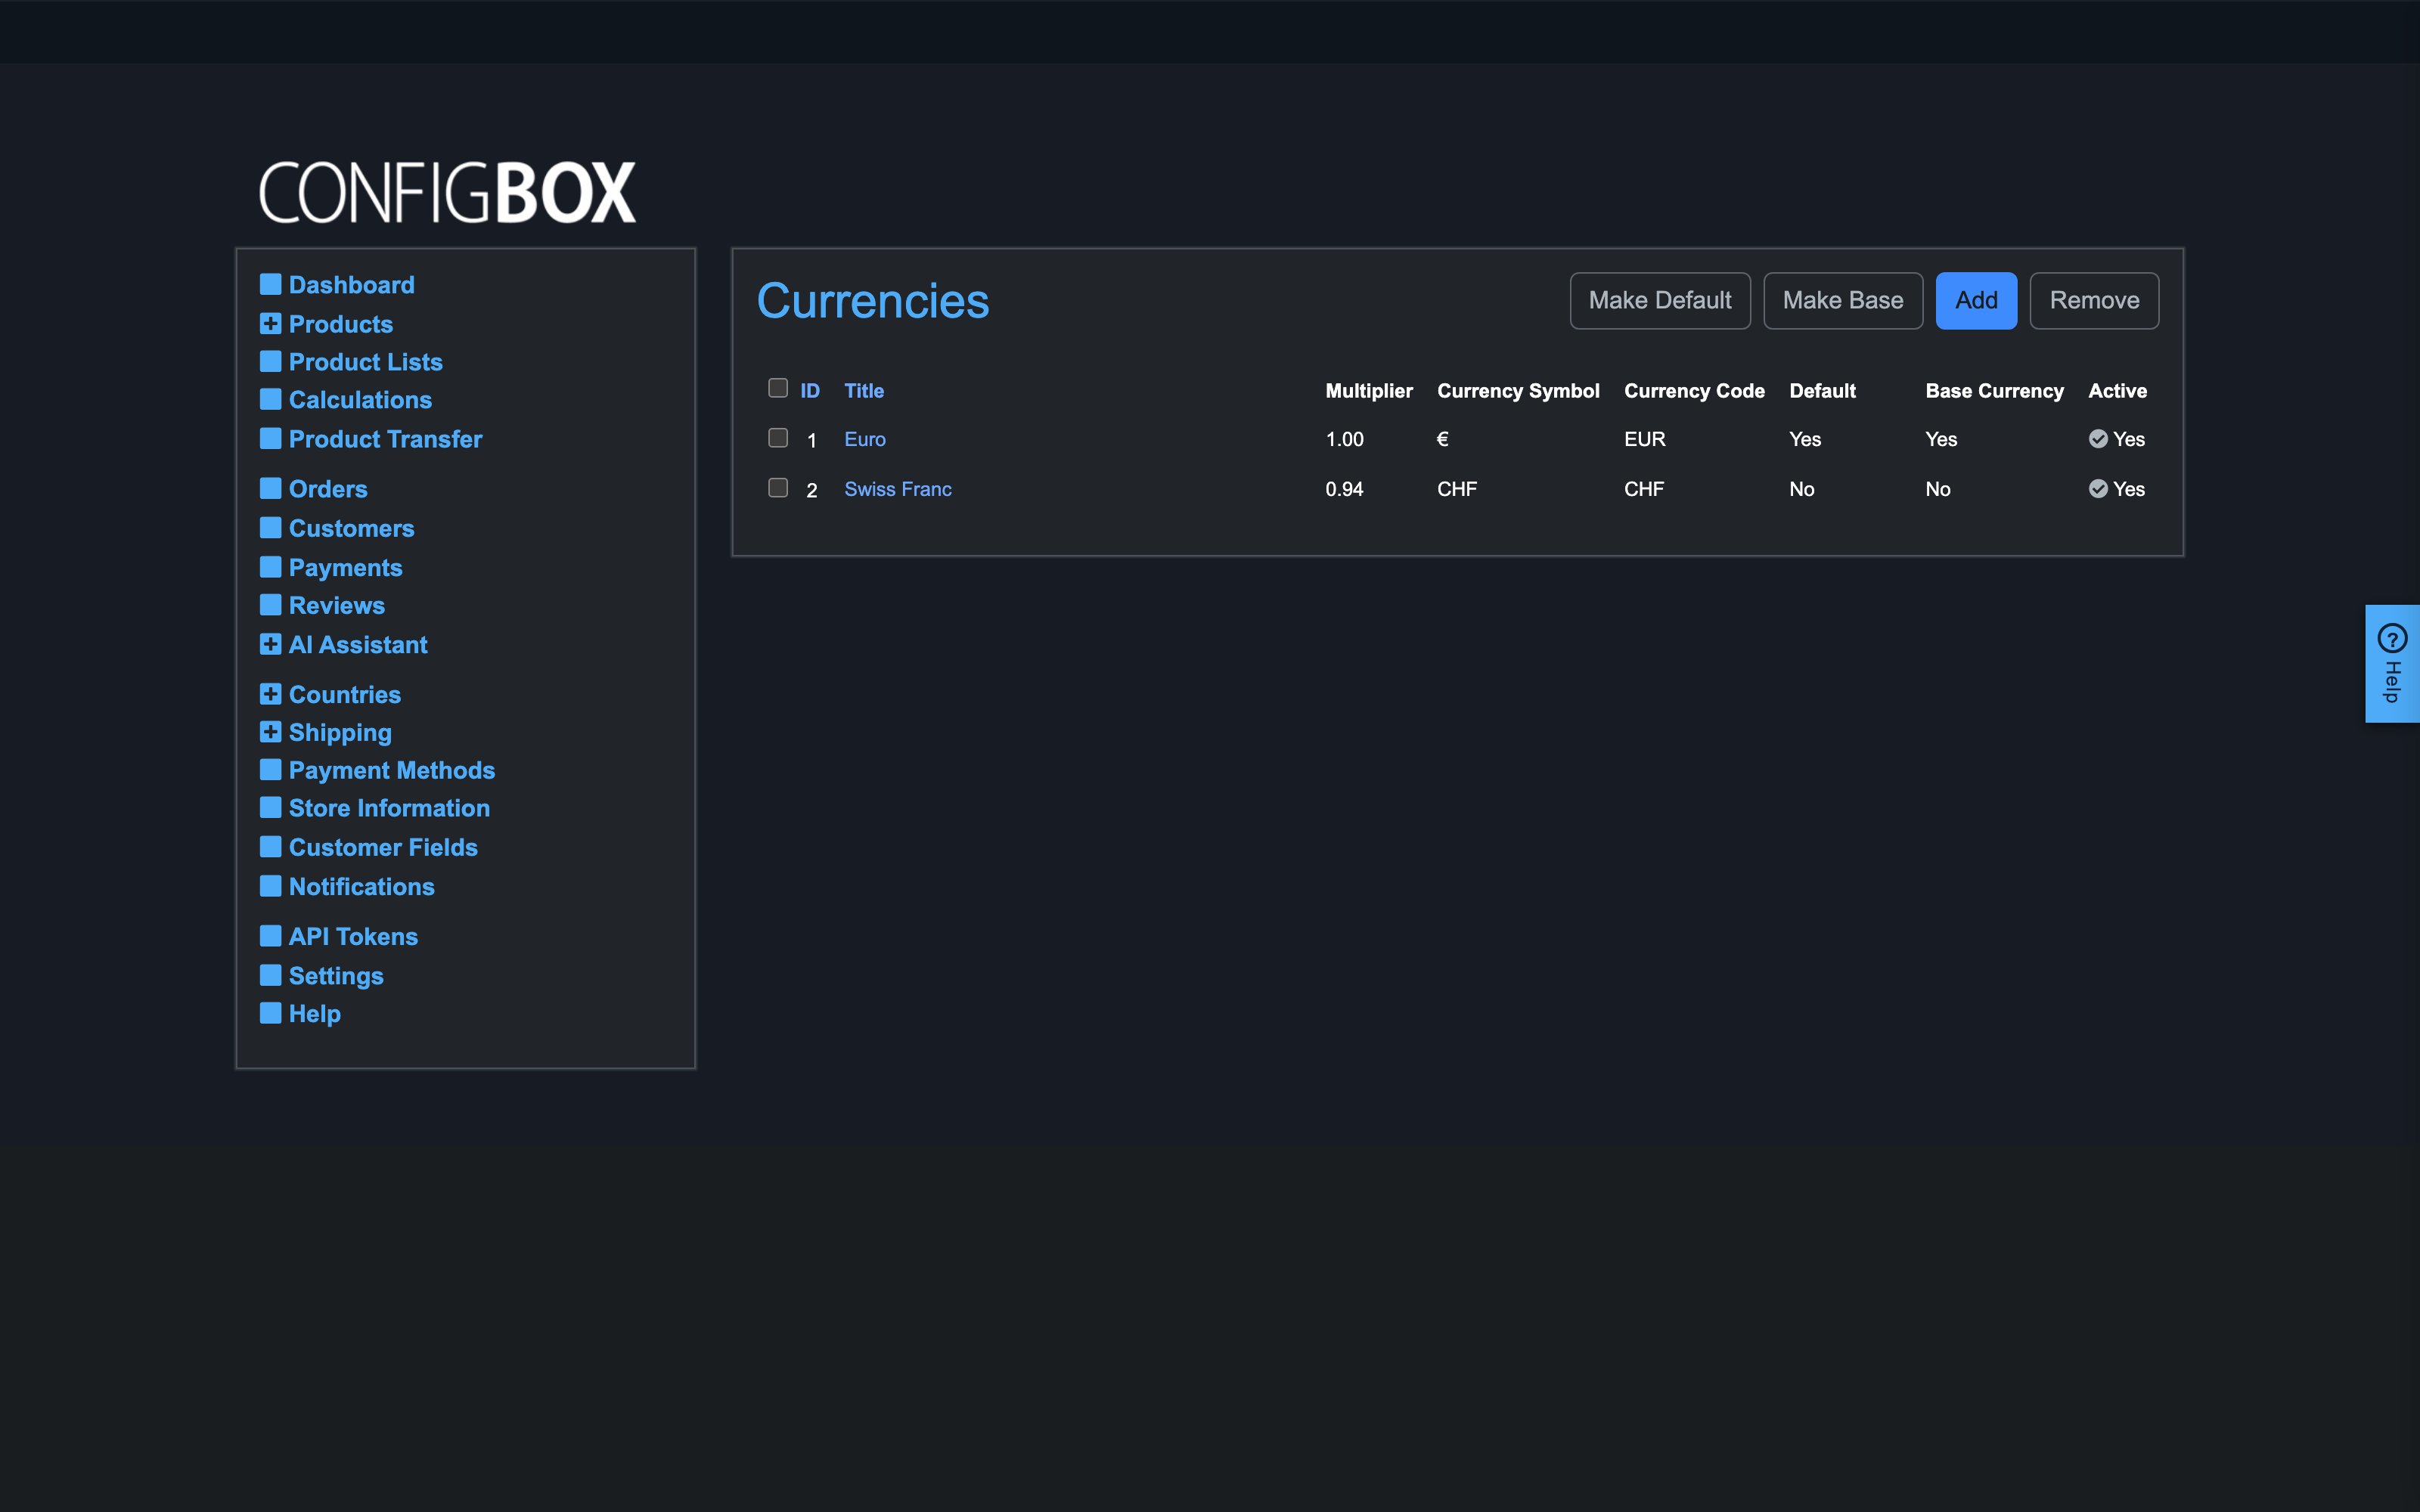
Task: Sort by the Title column header
Action: coord(864,391)
